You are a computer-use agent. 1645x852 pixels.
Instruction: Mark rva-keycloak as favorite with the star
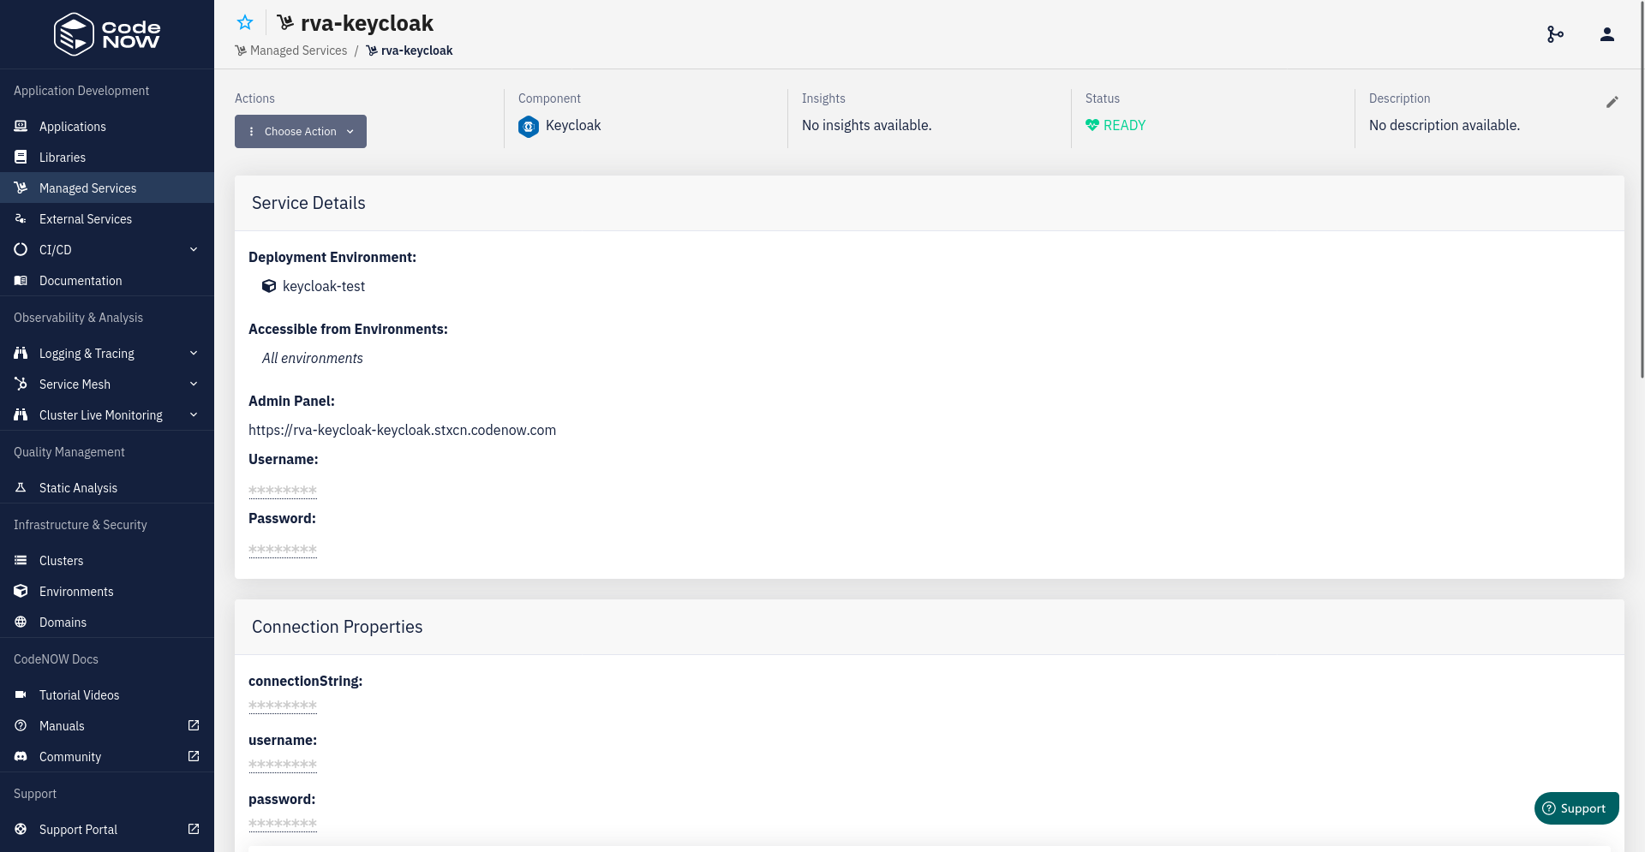coord(245,22)
